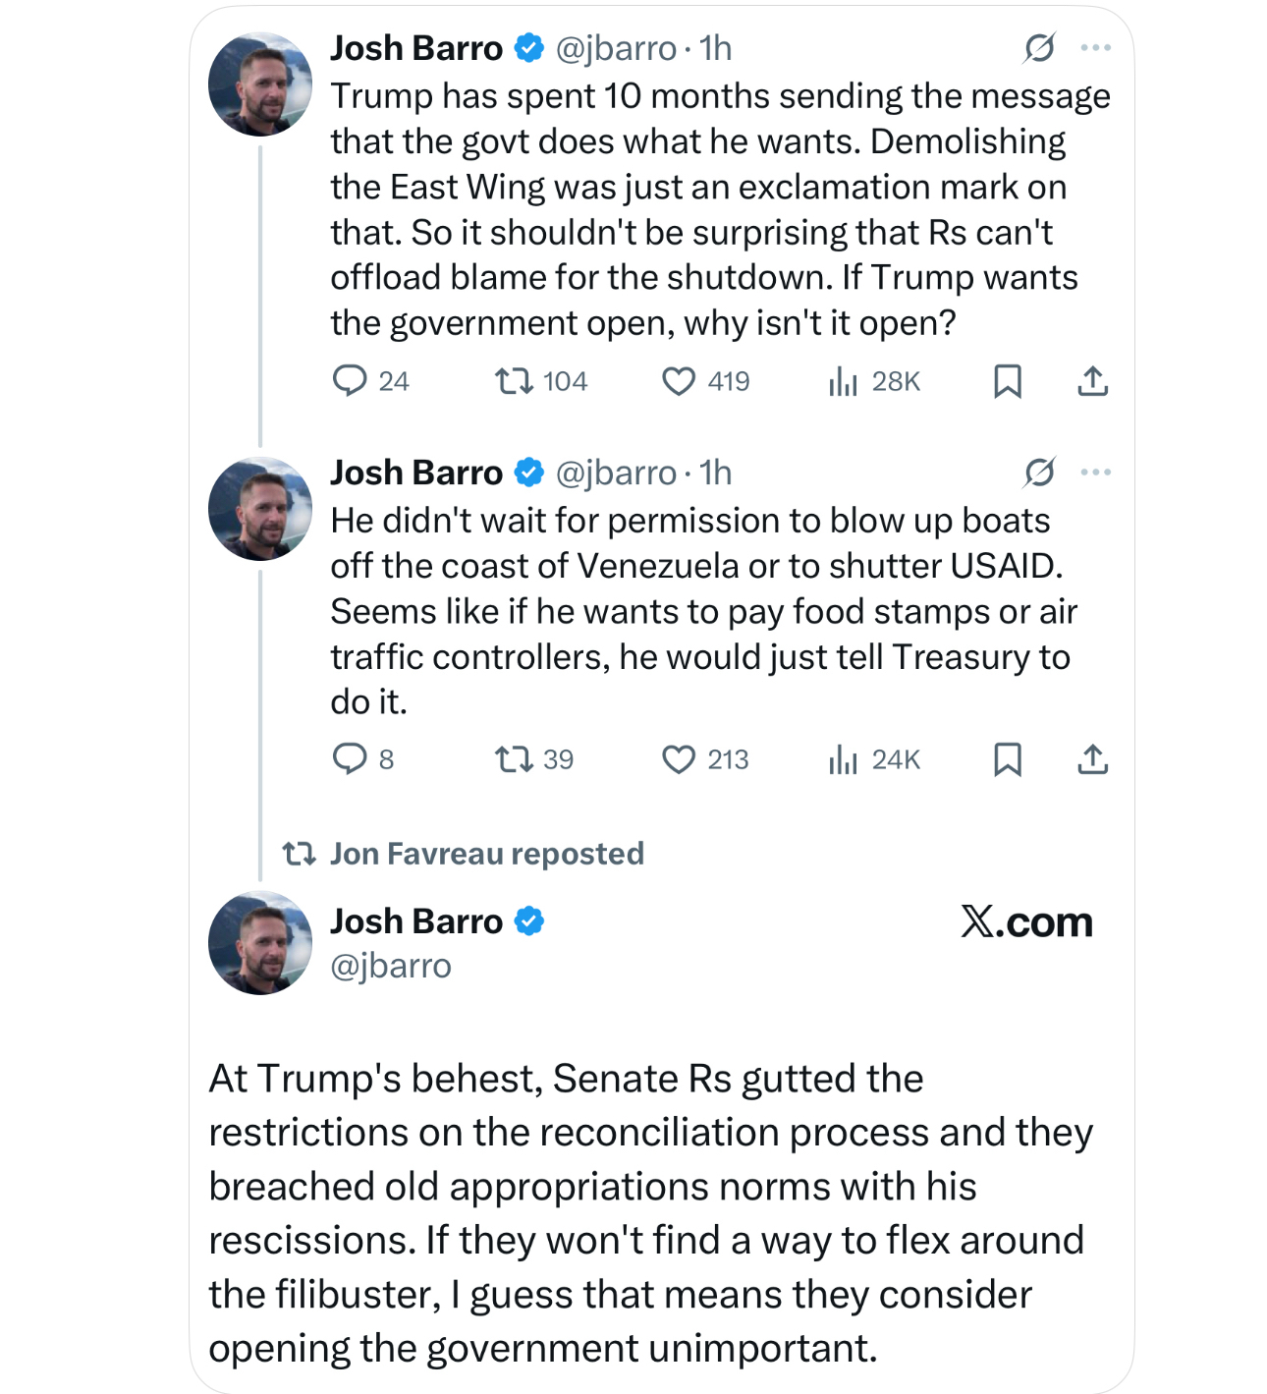The height and width of the screenshot is (1394, 1267).
Task: Bookmark the USAID tweet
Action: tap(1007, 758)
